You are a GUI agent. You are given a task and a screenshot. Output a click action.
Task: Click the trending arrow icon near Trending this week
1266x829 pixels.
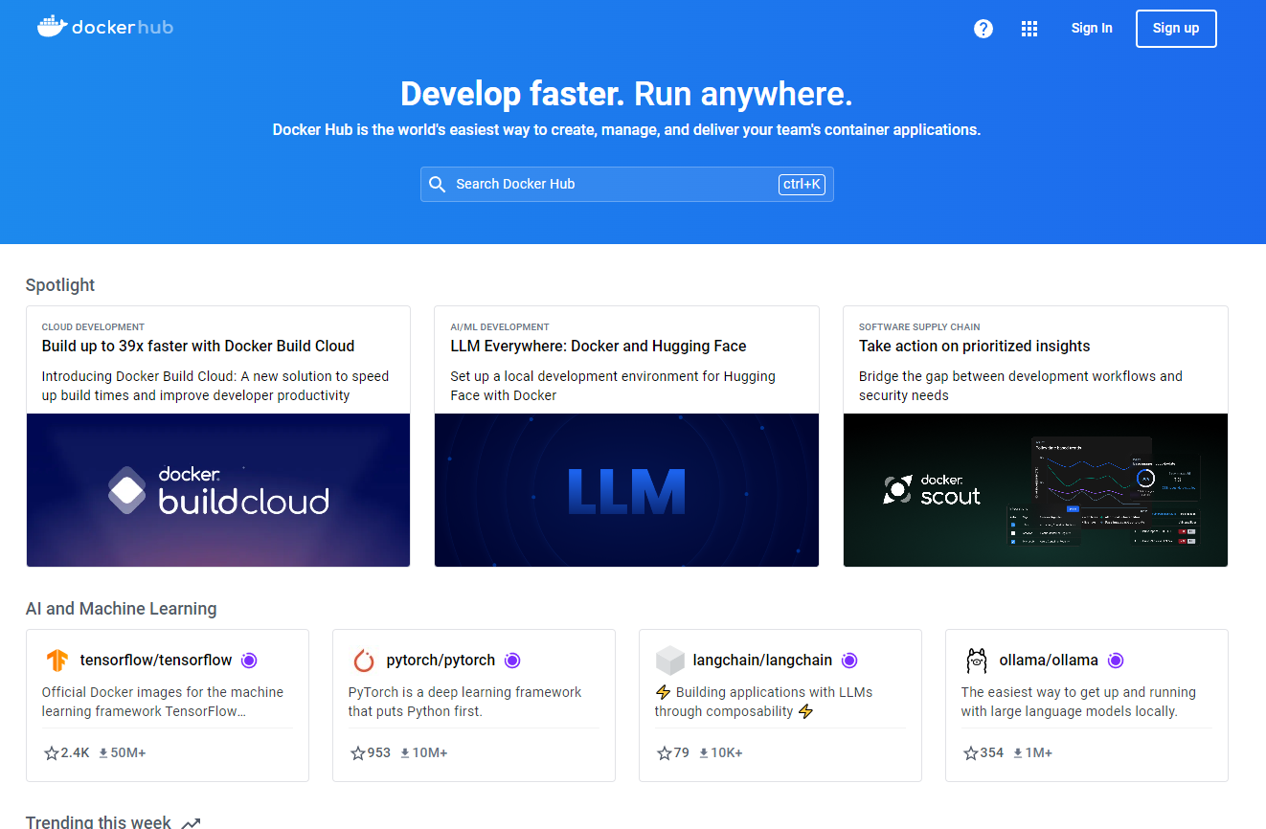click(x=191, y=822)
